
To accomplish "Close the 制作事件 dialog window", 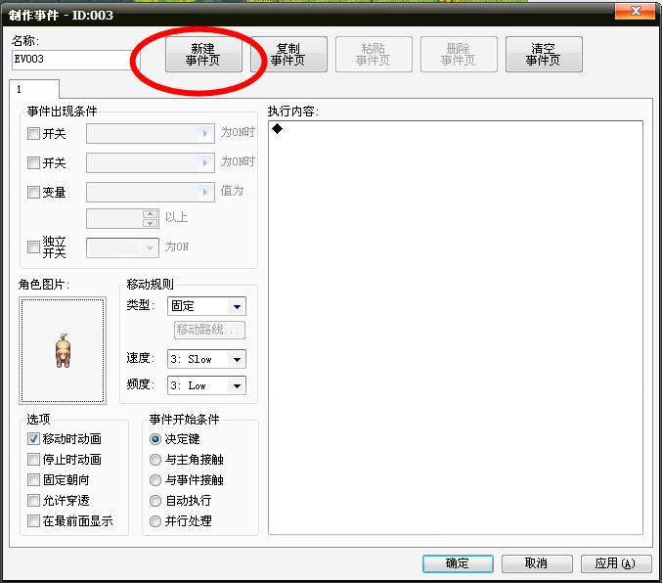I will 637,11.
